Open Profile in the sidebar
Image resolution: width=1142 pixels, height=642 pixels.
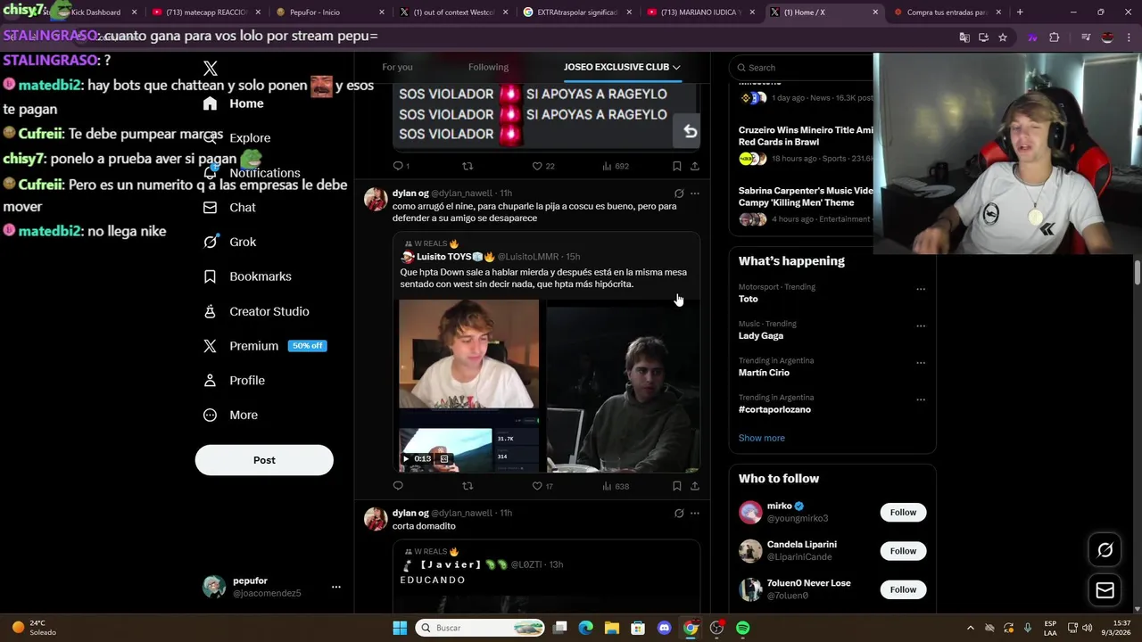point(234,381)
